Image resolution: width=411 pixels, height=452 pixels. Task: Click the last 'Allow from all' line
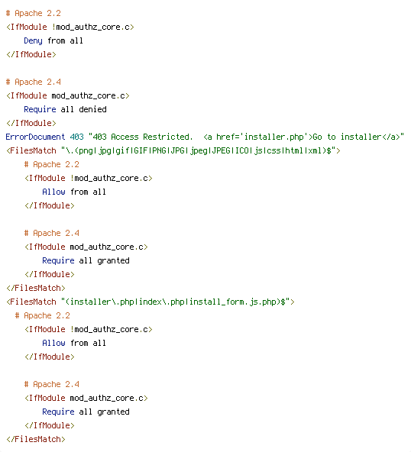click(x=74, y=343)
